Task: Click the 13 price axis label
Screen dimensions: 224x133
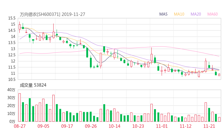Action: (13, 49)
